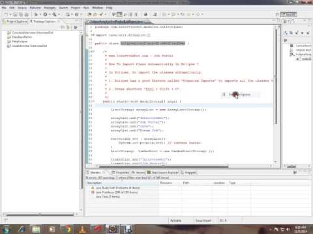Select the third project in Package Explorer
This screenshot has height=234, width=313.
tap(17, 42)
